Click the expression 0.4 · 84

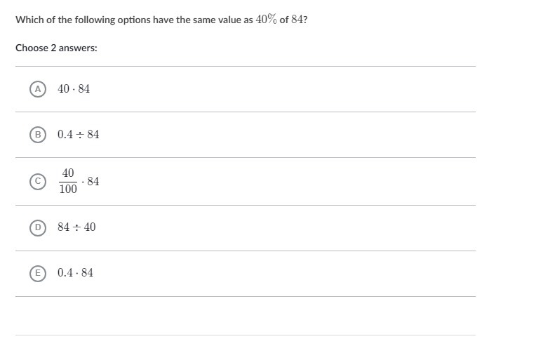75,272
